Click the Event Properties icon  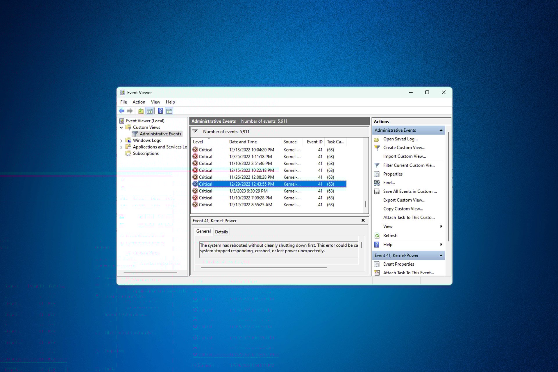[x=377, y=264]
